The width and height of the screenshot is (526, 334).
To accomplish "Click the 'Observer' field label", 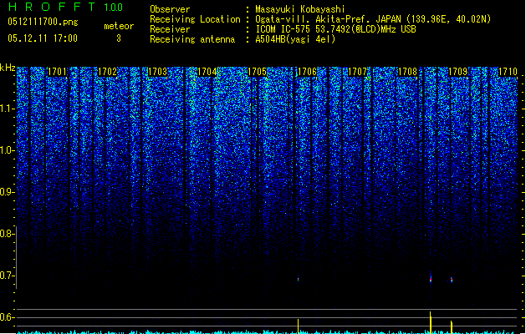I will pyautogui.click(x=170, y=9).
